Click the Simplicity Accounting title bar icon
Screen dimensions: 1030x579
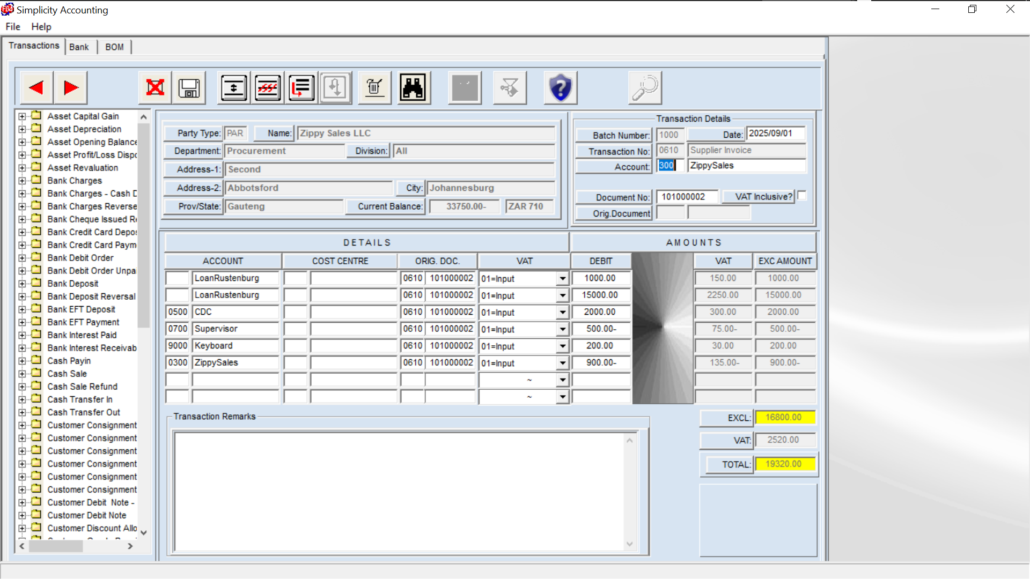(8, 9)
